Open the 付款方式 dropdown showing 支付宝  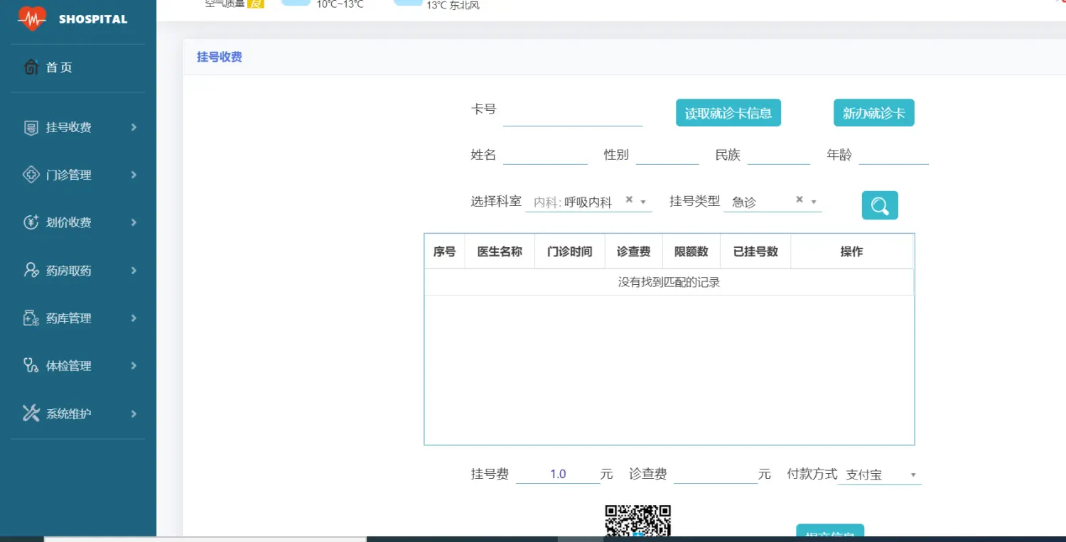pyautogui.click(x=880, y=475)
